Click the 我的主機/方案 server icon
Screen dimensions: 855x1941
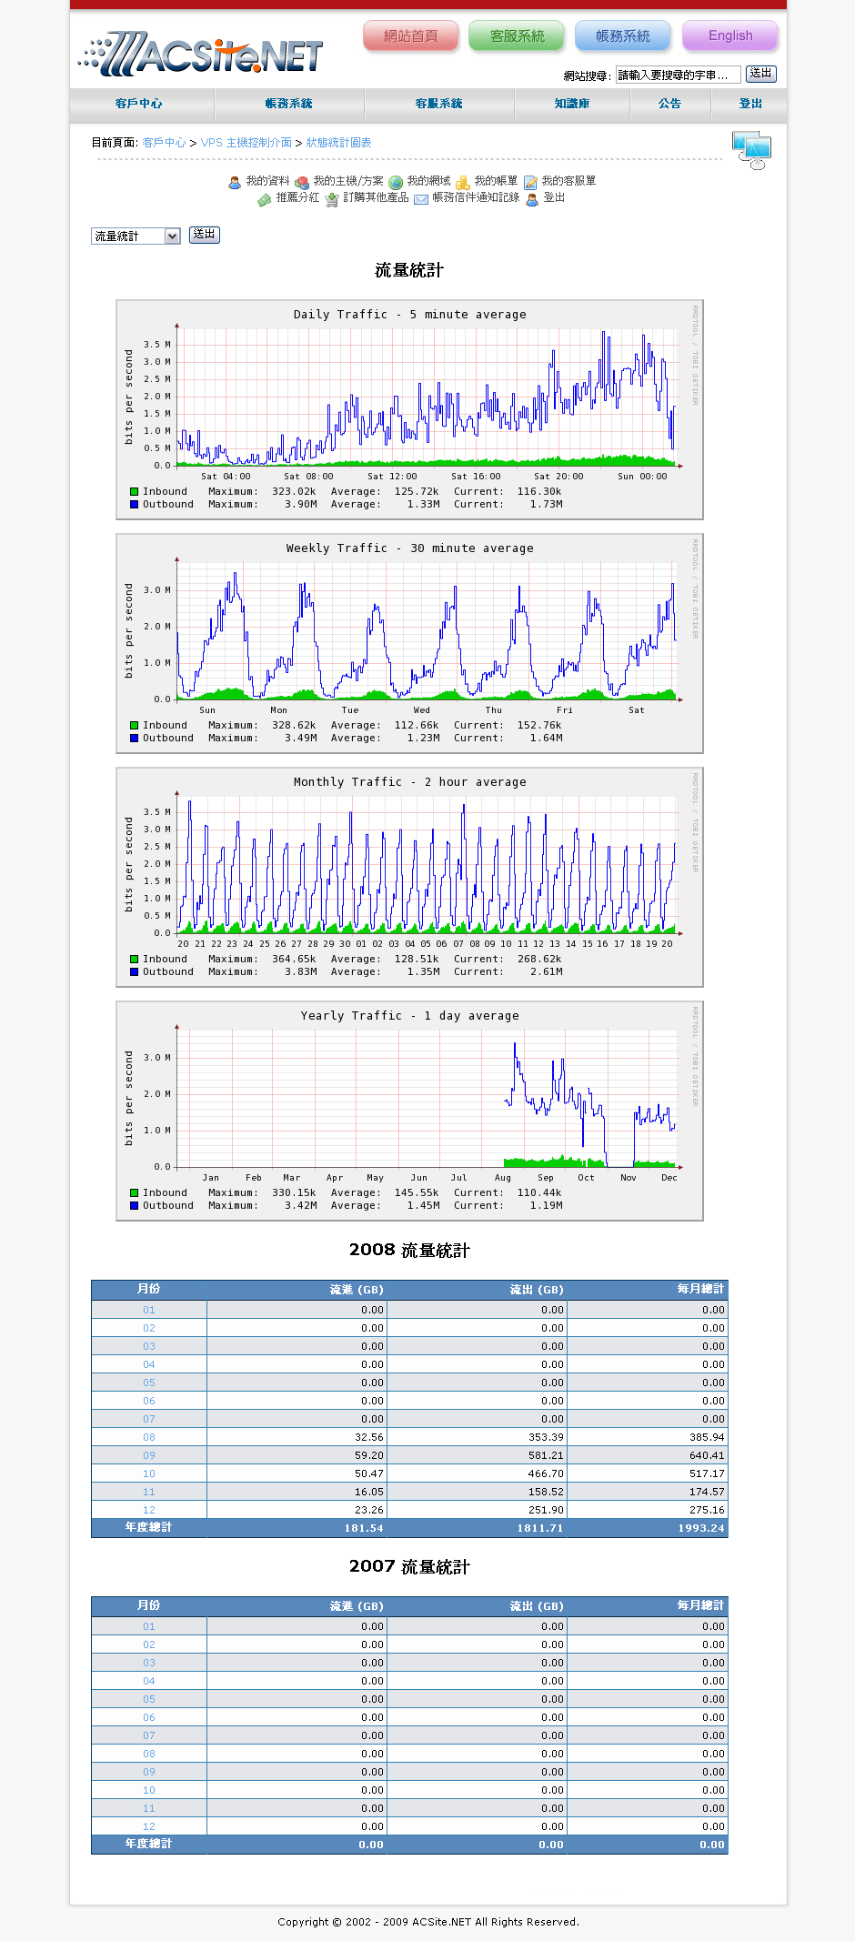tap(302, 182)
